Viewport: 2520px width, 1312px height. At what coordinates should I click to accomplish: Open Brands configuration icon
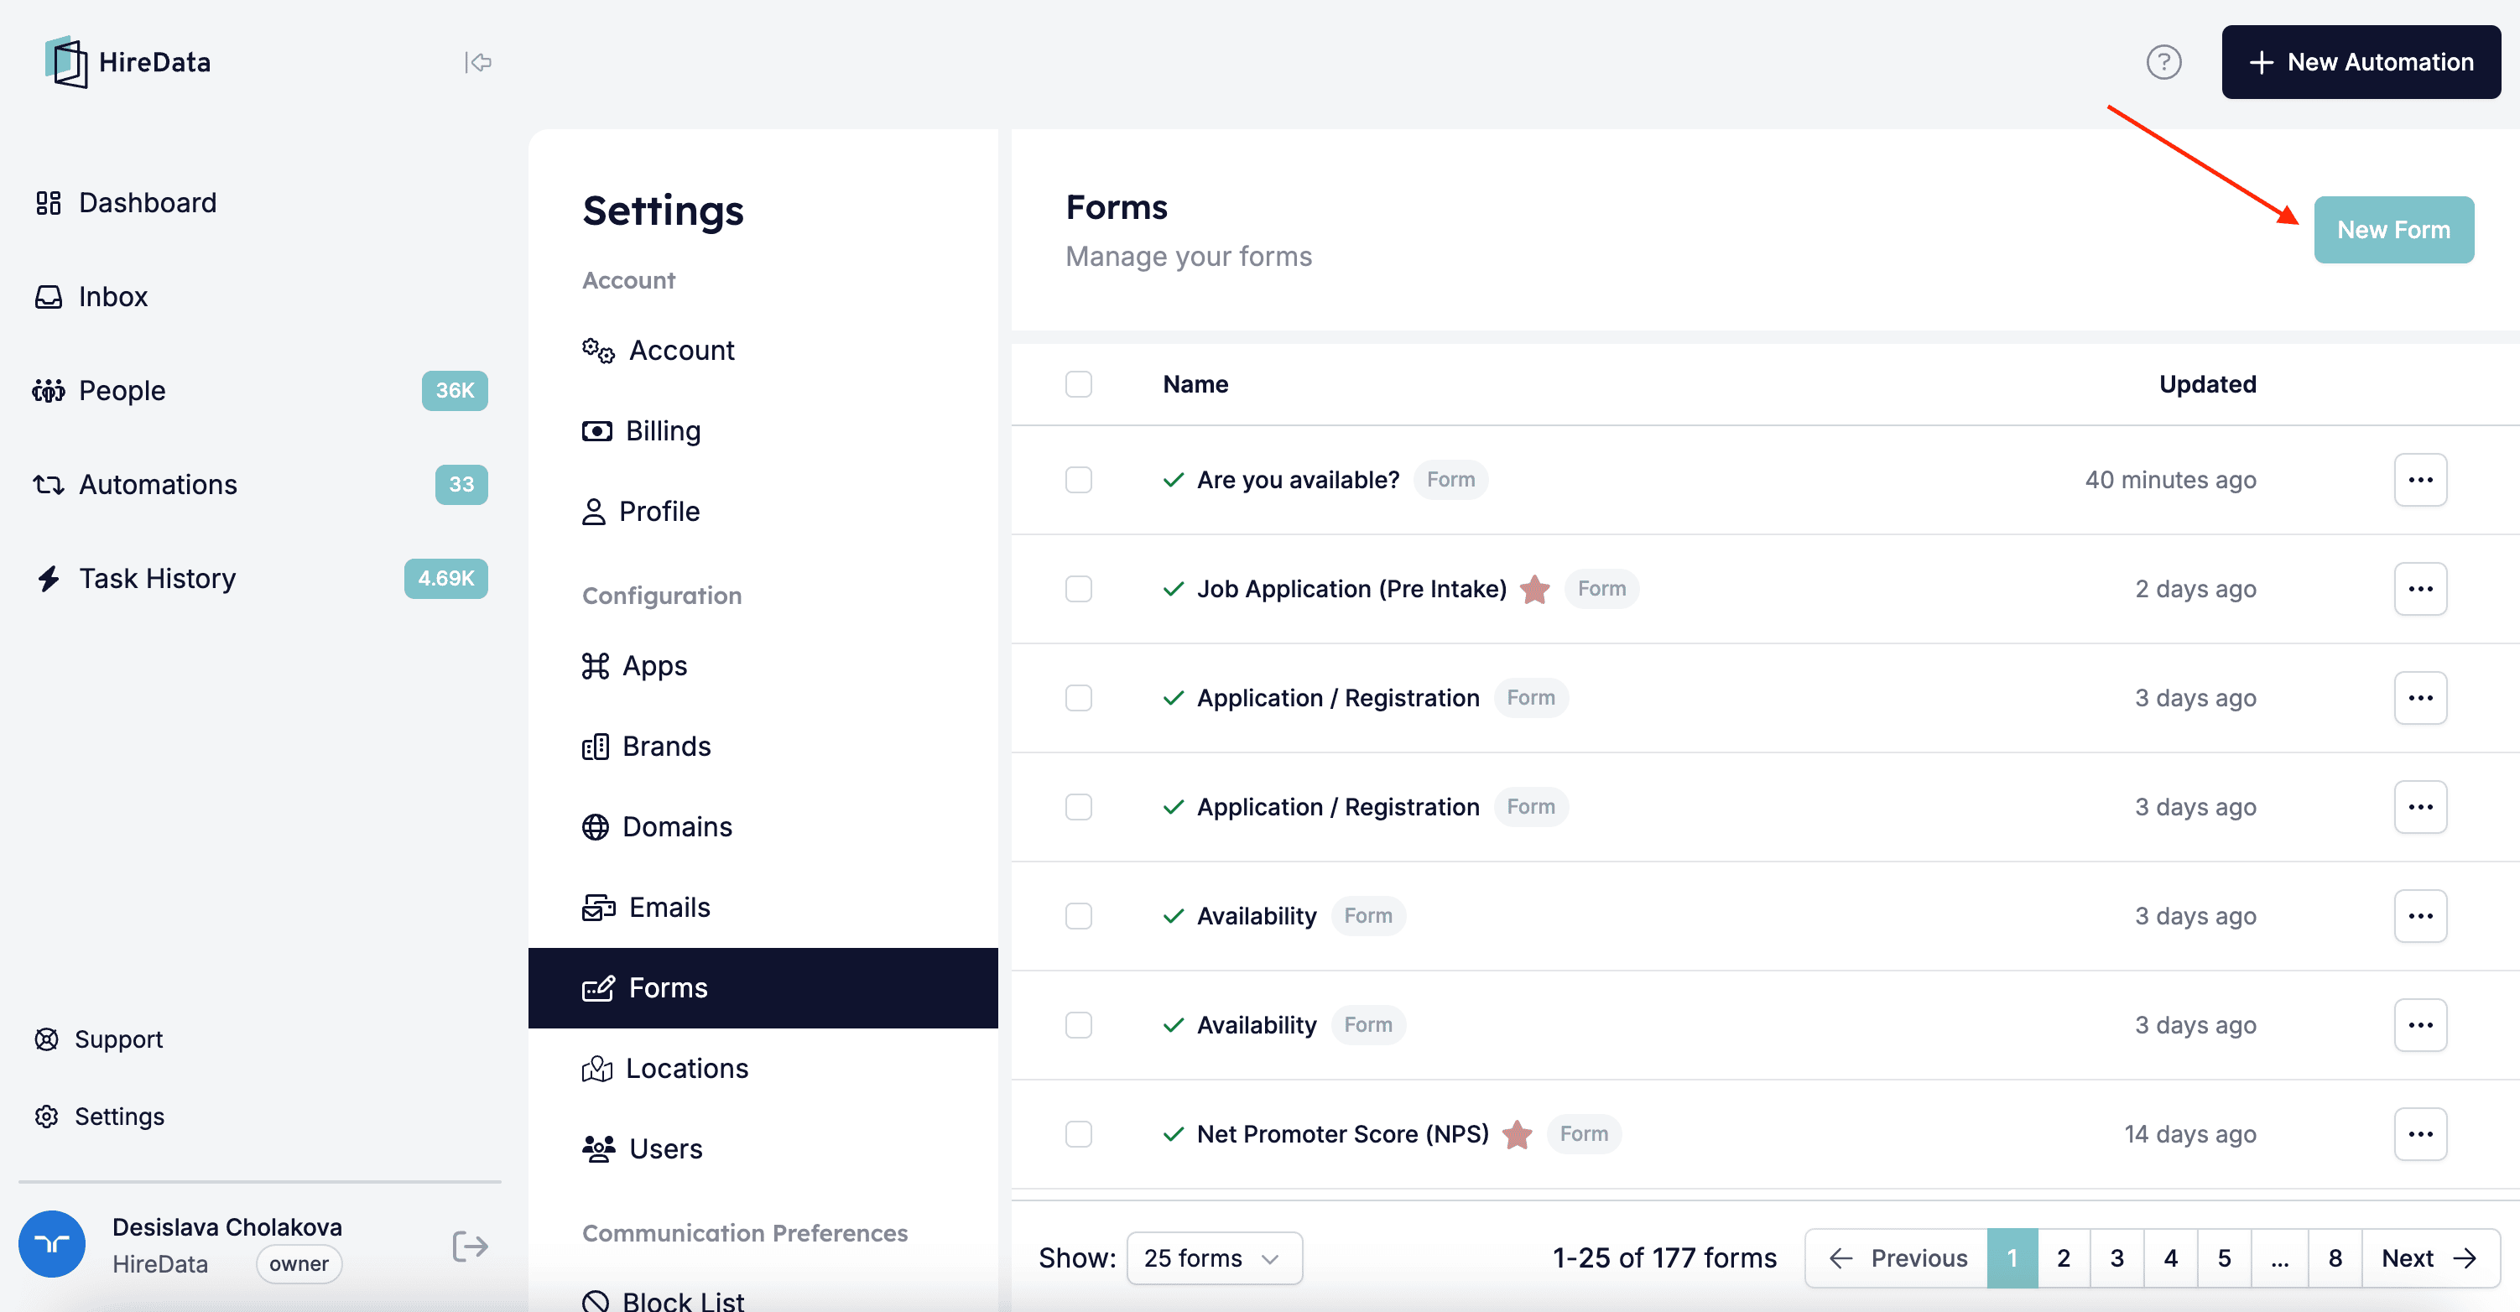[595, 747]
